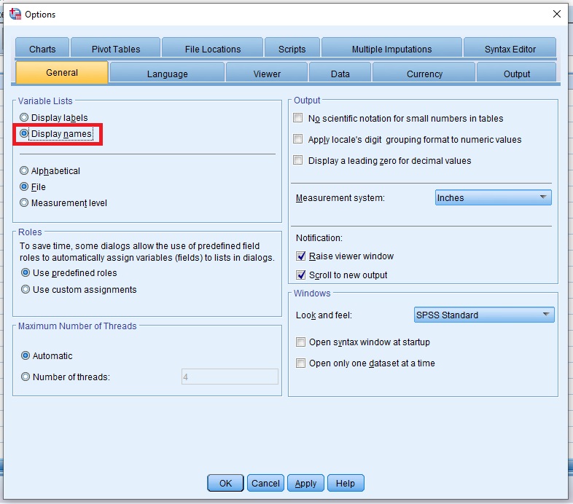
Task: Select Use custom assignments
Action: pyautogui.click(x=26, y=289)
